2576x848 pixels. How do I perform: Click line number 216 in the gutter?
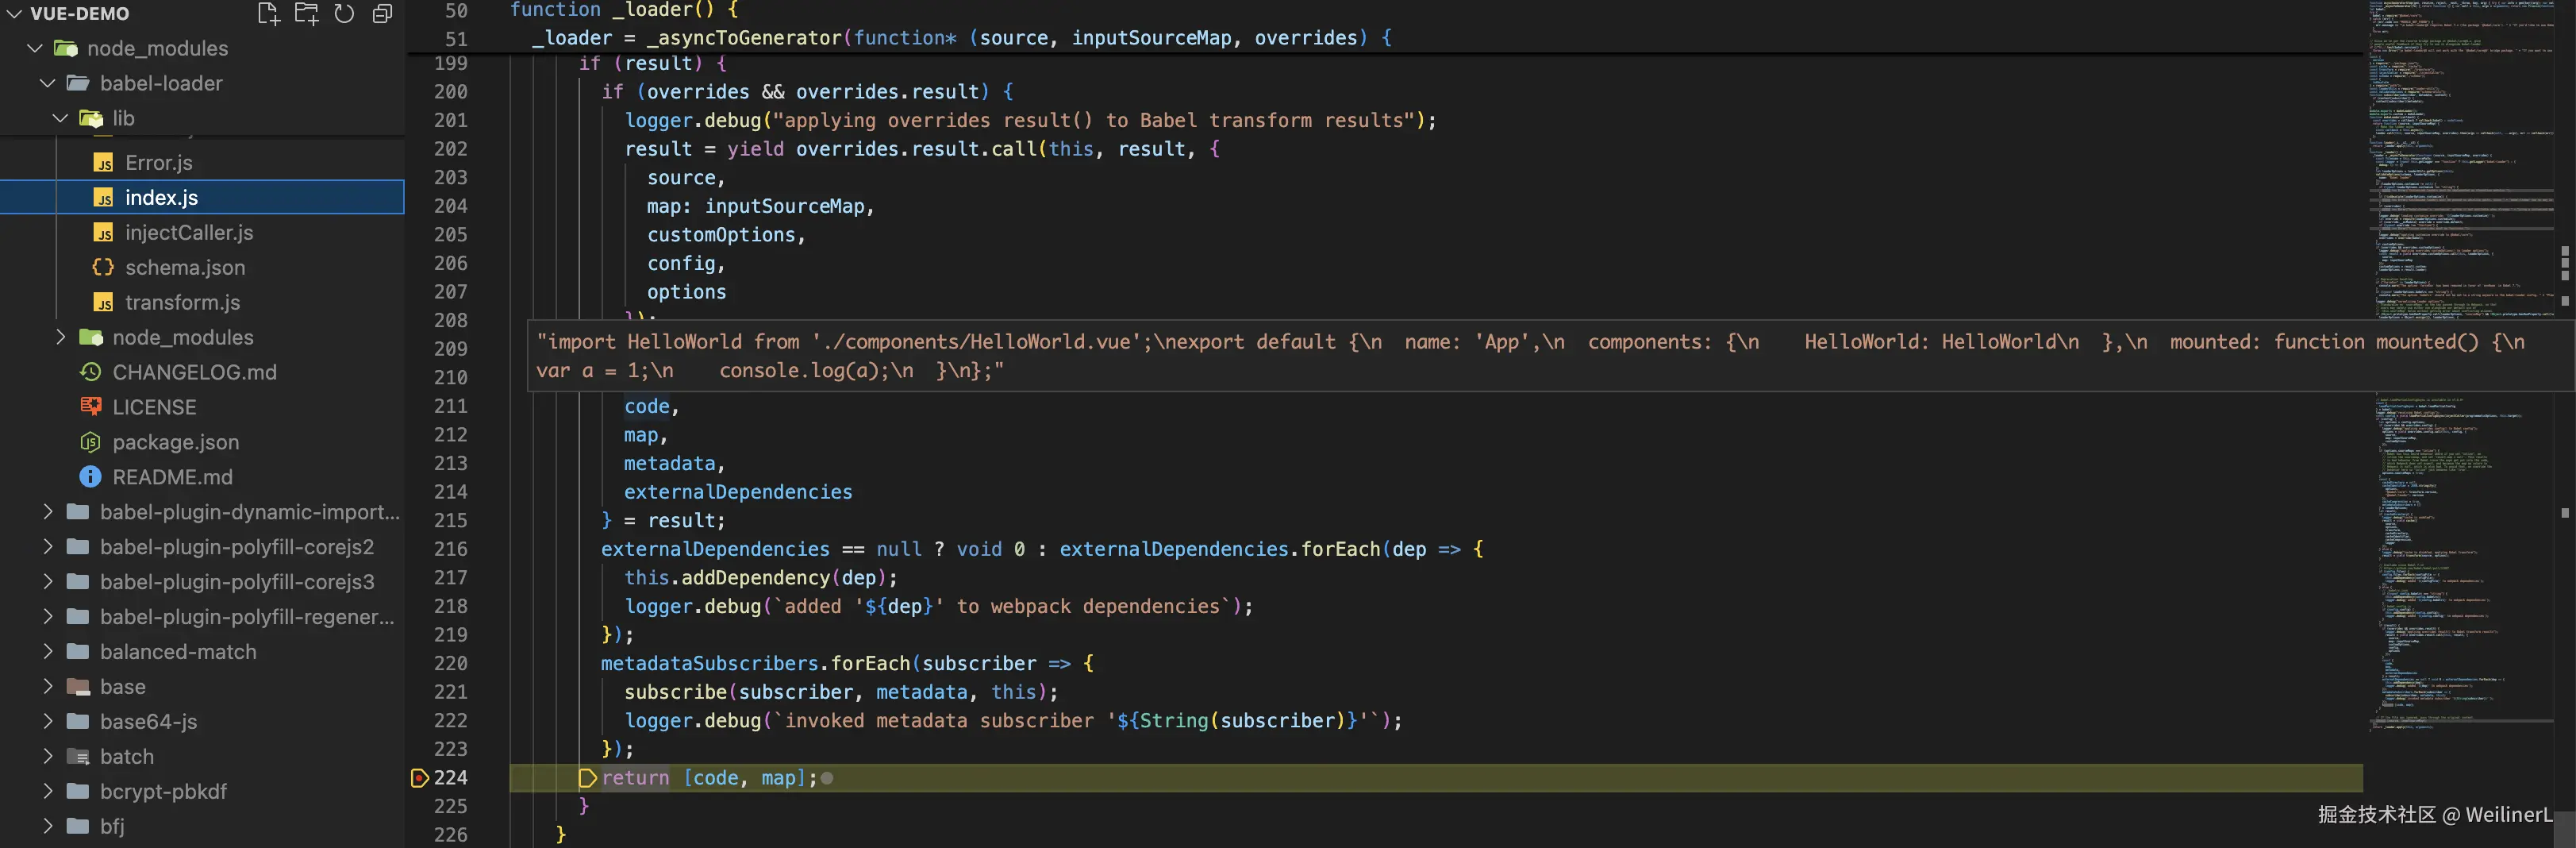[x=450, y=549]
